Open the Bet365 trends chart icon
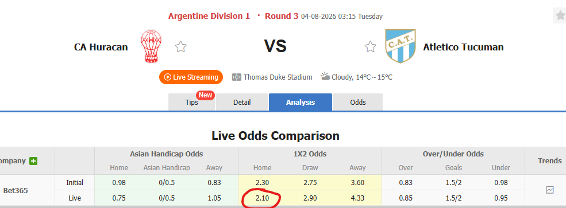 coord(550,190)
